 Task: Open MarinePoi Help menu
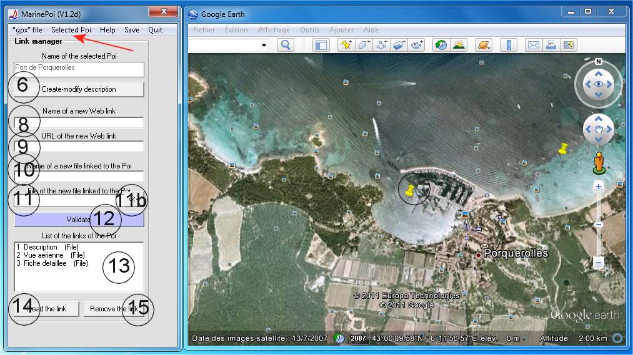pyautogui.click(x=107, y=30)
